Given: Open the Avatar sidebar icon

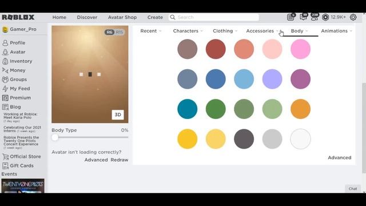Looking at the screenshot, I should click(5, 52).
